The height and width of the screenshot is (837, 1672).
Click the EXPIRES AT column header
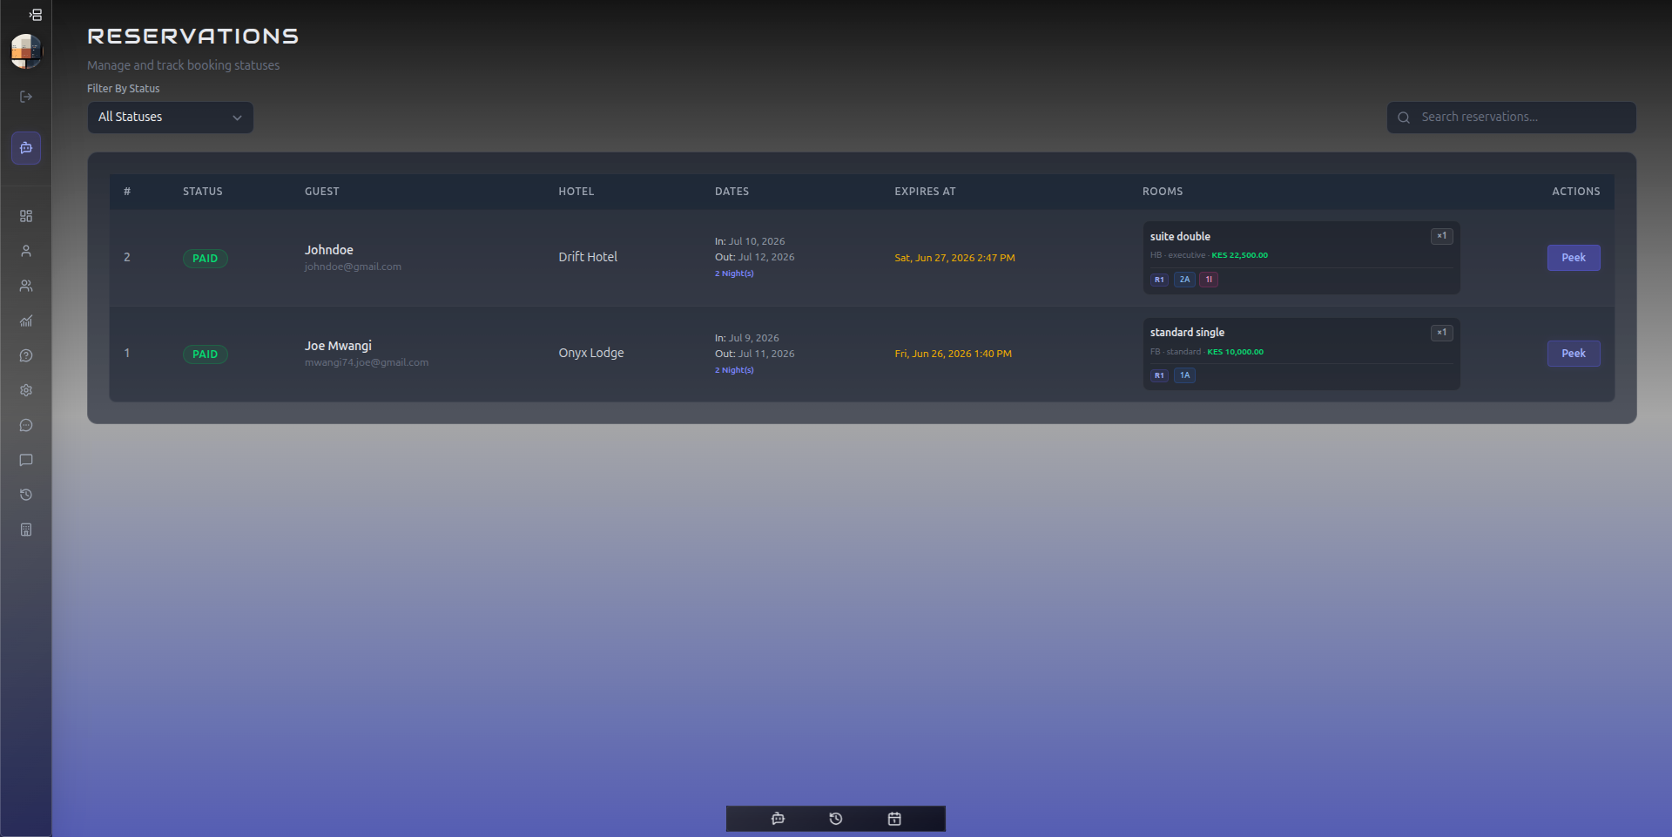point(925,192)
